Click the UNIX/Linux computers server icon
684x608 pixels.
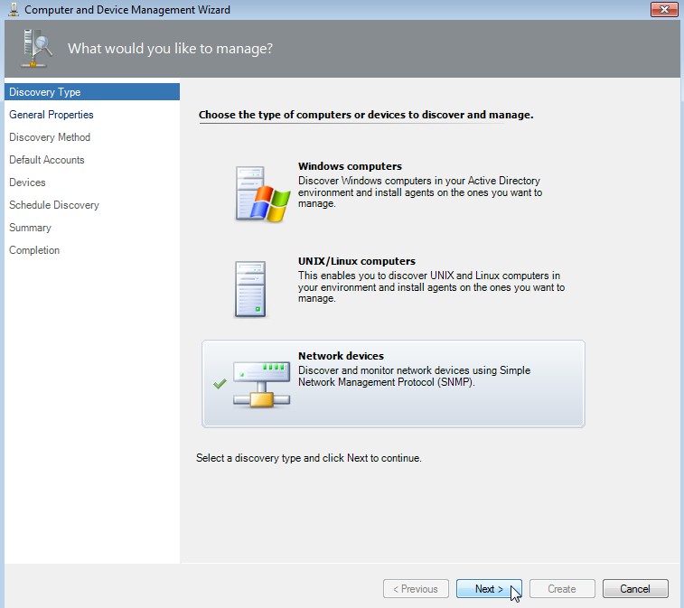250,289
